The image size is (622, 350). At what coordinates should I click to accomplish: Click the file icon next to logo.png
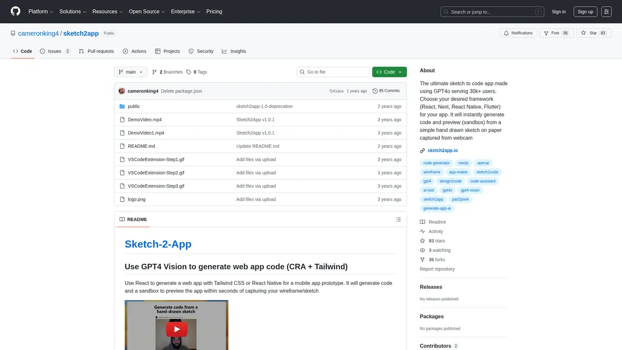[122, 199]
